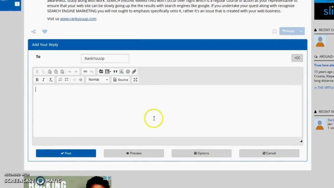Cancel the reply

point(269,153)
